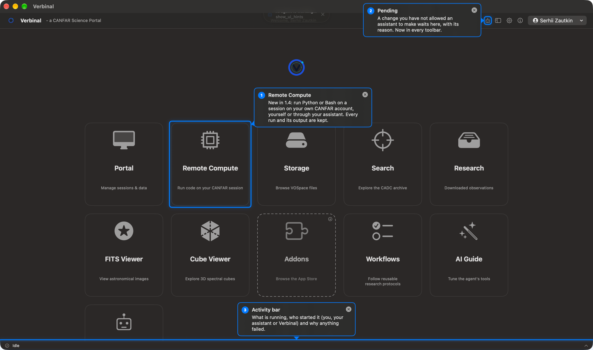Open the Addons App Store card
Viewport: 593px width, 350px height.
tap(296, 255)
